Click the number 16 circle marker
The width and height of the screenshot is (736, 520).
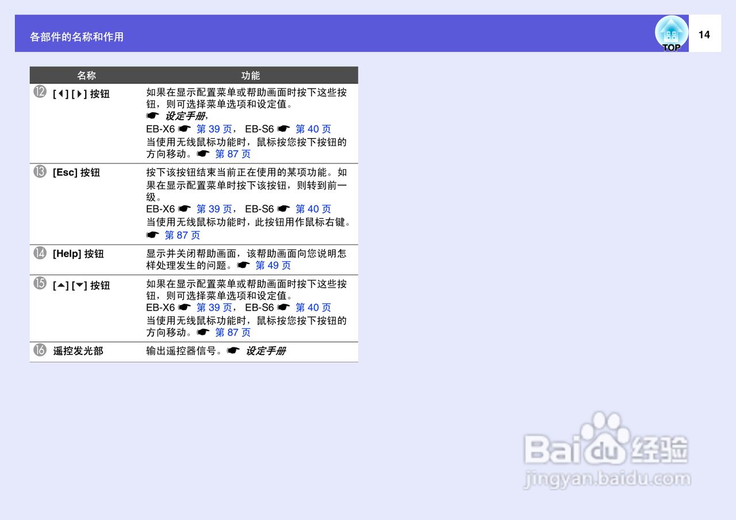click(40, 350)
